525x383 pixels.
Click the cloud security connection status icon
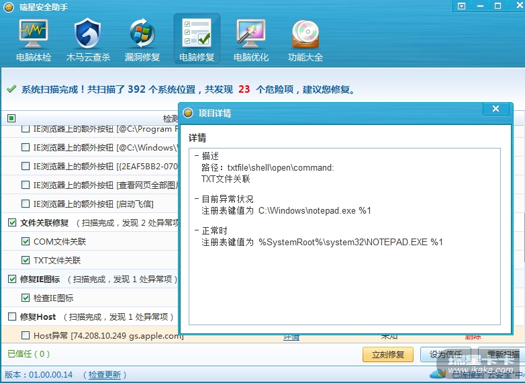coord(438,374)
